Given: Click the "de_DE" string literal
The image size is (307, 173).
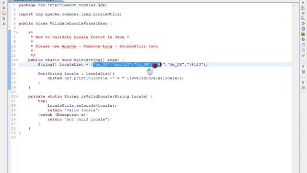Looking at the screenshot, I should [176, 64].
